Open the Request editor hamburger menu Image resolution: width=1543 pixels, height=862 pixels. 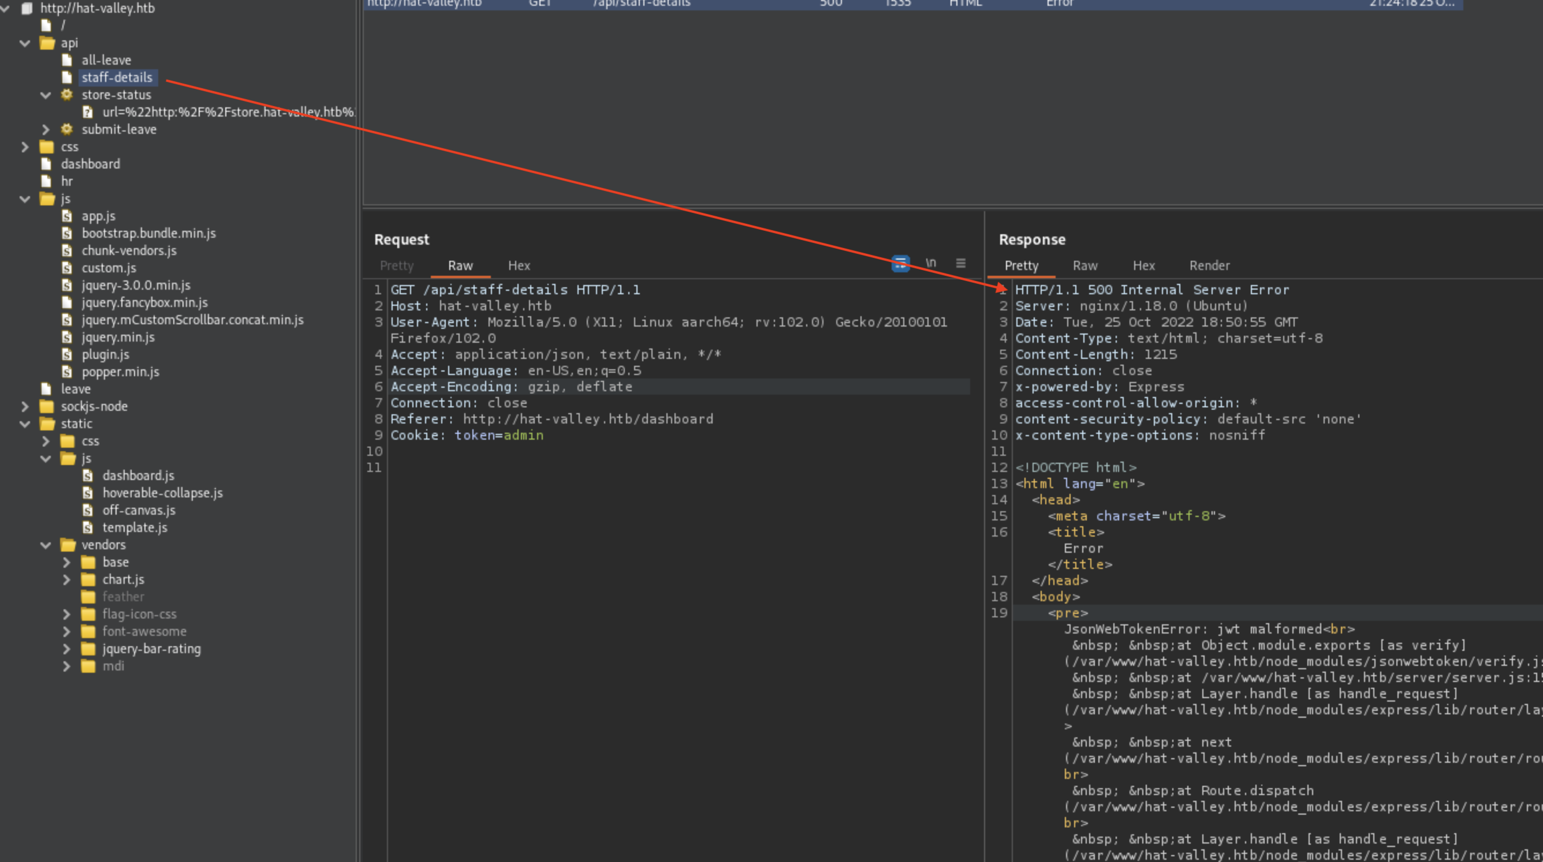(x=961, y=263)
